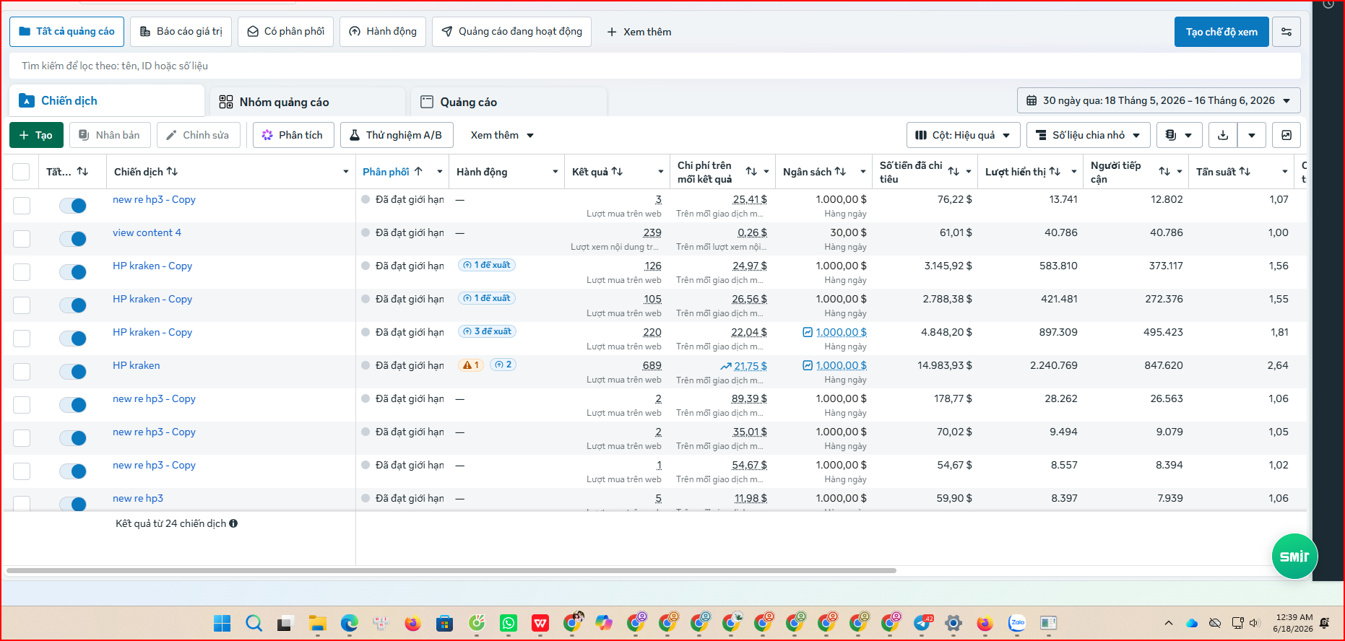The width and height of the screenshot is (1345, 641).
Task: Focus the search and filter input field
Action: [655, 66]
